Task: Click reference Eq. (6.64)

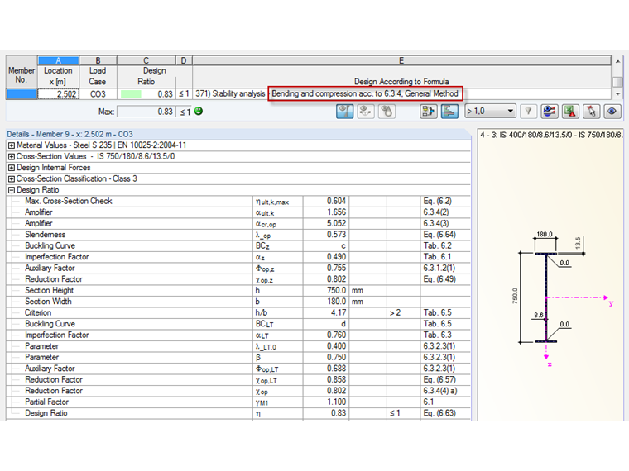Action: [x=439, y=235]
